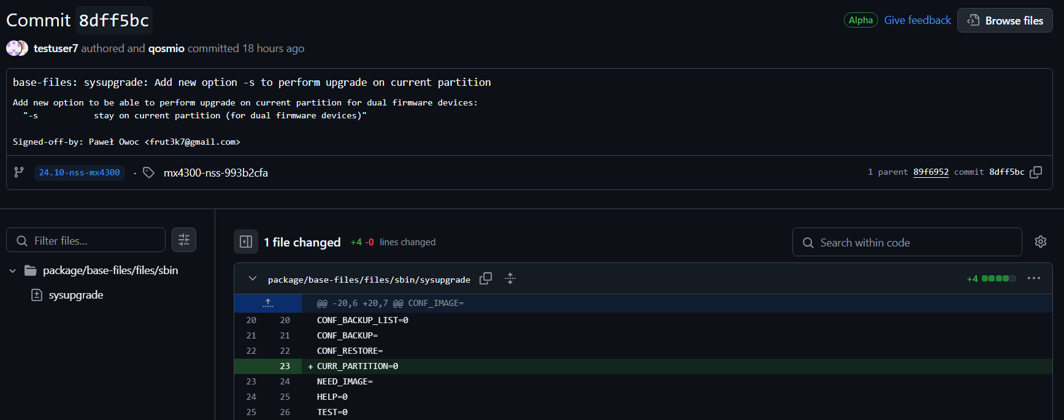Viewport: 1064px width, 420px height.
Task: Toggle the file tree side panel
Action: (246, 242)
